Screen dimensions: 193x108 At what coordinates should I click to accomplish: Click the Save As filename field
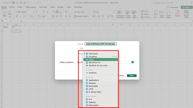[x=101, y=44]
